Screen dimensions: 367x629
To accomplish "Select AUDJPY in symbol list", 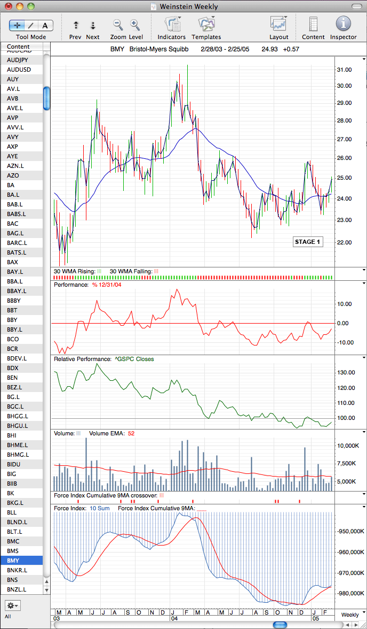I will (22, 60).
